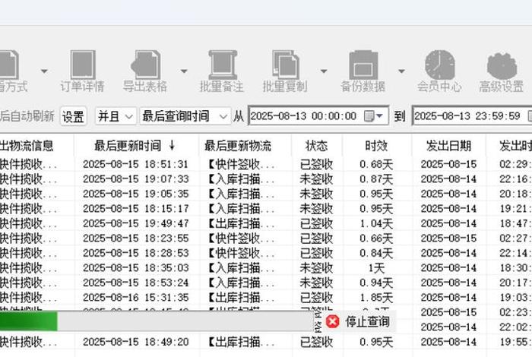Click 时效 cell 0.84天
The height and width of the screenshot is (357, 532).
click(x=376, y=253)
